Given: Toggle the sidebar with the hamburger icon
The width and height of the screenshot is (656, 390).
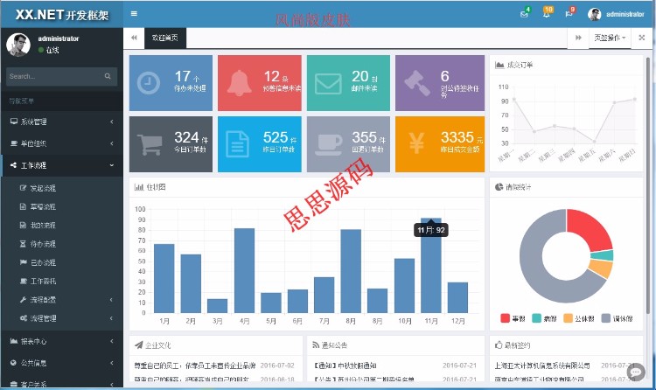Looking at the screenshot, I should (134, 14).
